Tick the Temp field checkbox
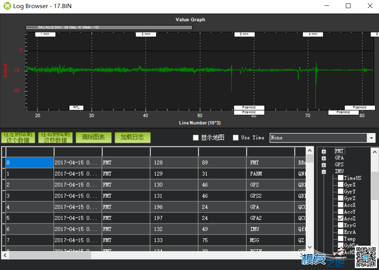The width and height of the screenshot is (379, 270). pyautogui.click(x=340, y=239)
